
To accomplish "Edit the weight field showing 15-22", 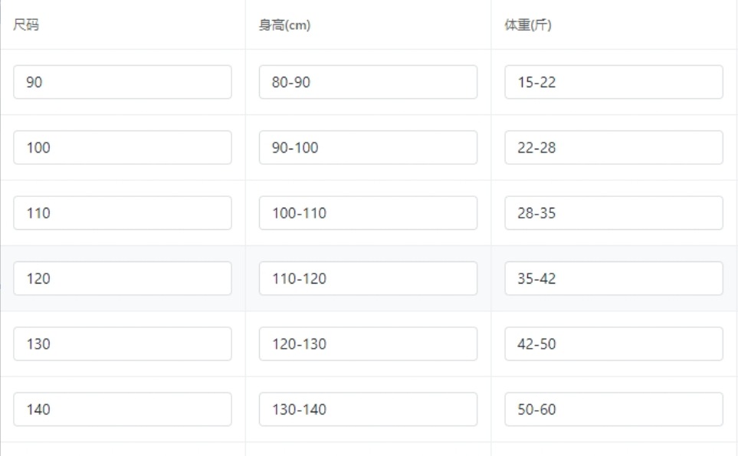I will pyautogui.click(x=614, y=82).
